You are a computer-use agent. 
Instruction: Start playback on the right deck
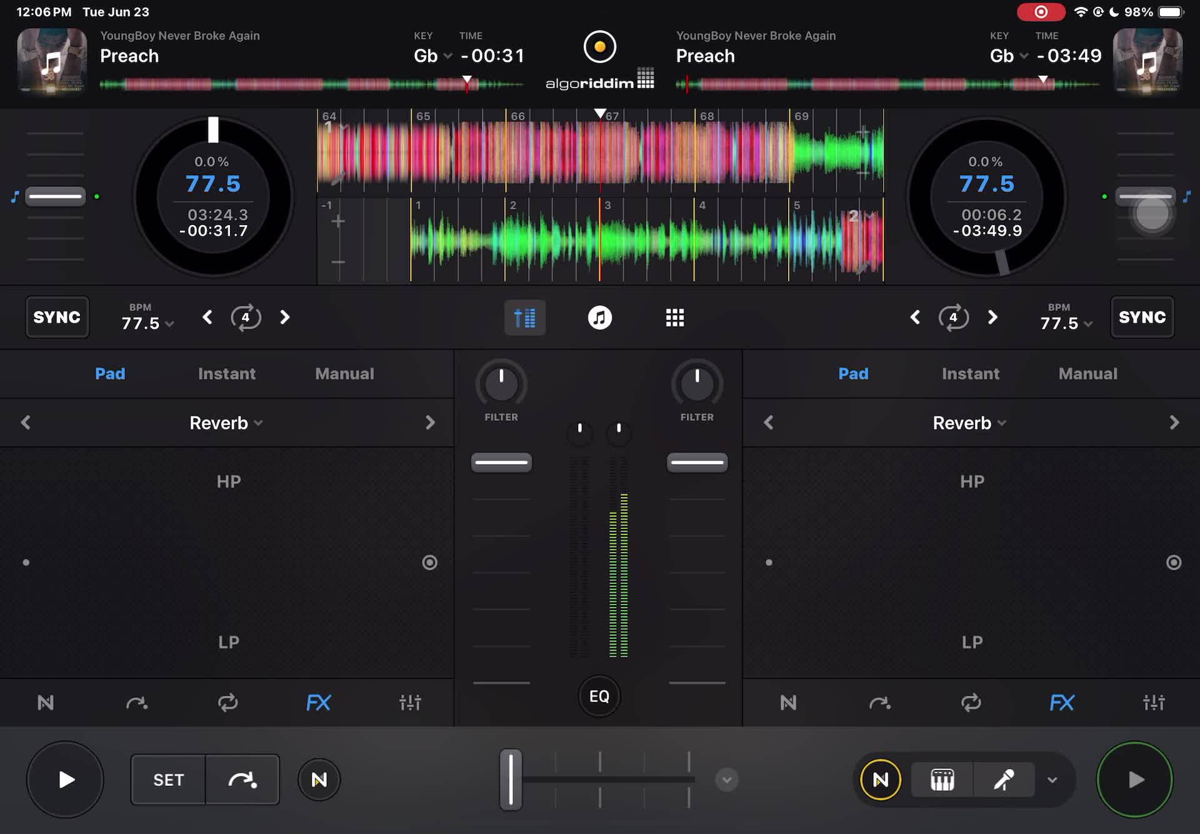(1135, 780)
